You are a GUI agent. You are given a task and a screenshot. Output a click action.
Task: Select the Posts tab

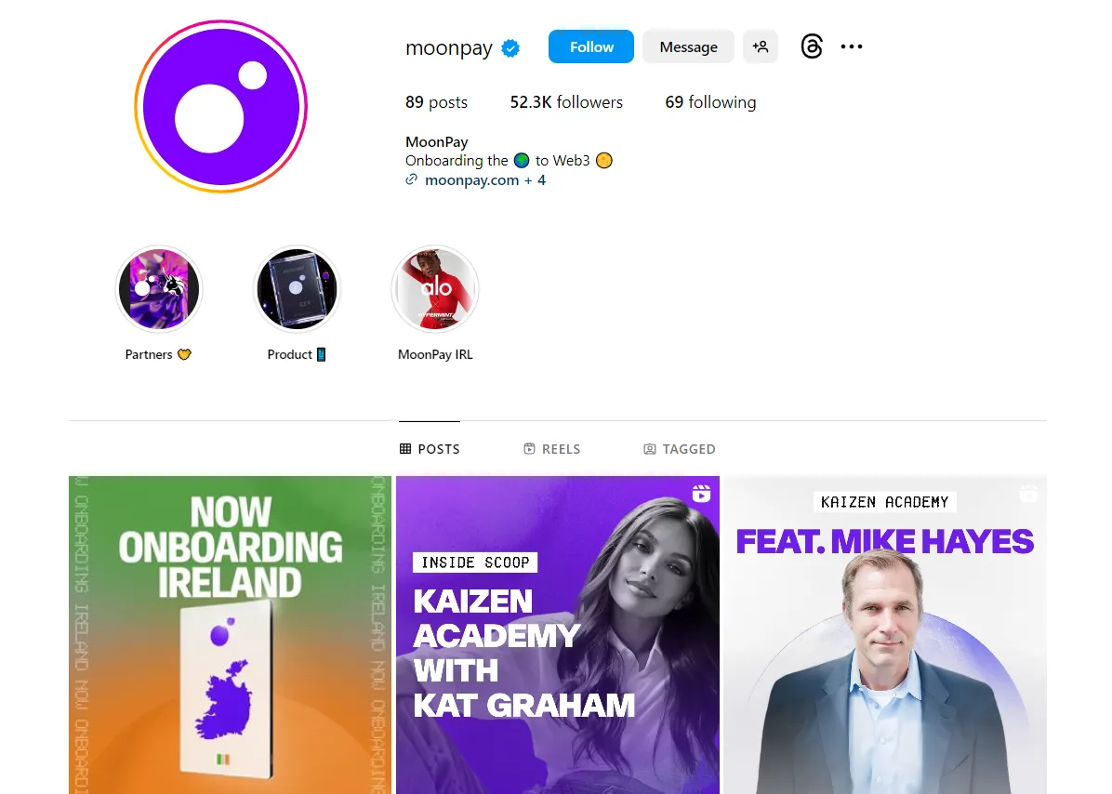(430, 449)
